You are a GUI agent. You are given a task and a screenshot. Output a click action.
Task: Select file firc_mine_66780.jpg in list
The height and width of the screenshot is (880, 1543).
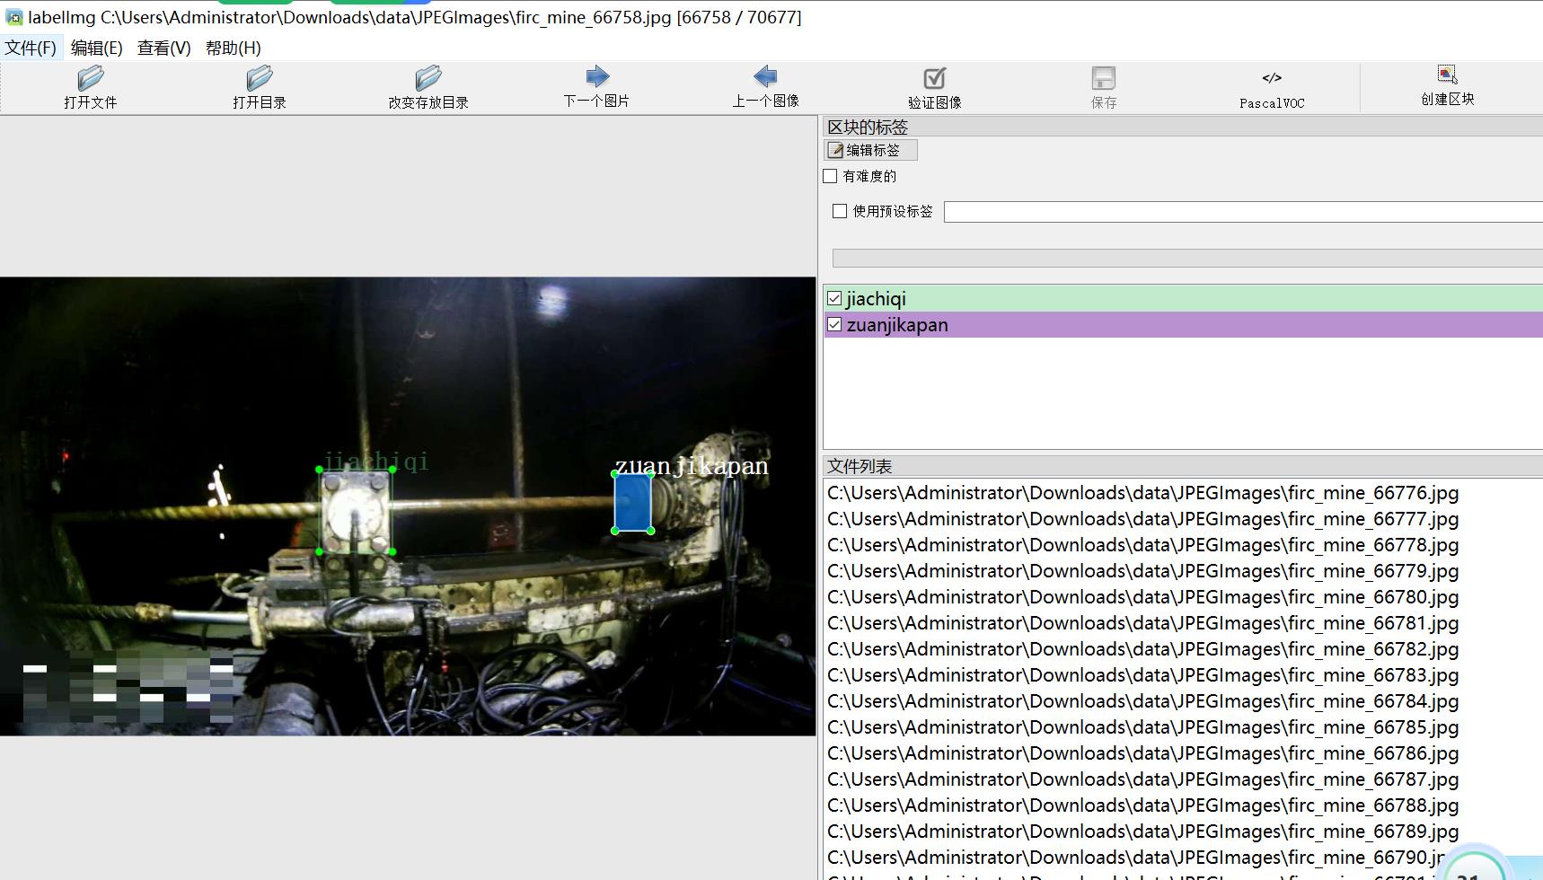1142,596
